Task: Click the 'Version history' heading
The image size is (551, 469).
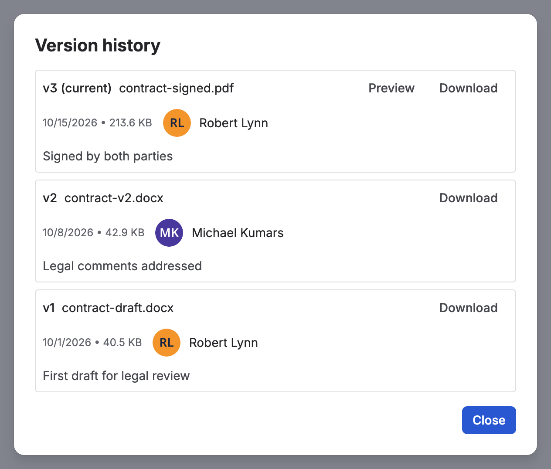Action: point(98,45)
